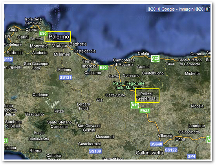
Task: Click the Altofonte town label
Action: click(x=40, y=53)
